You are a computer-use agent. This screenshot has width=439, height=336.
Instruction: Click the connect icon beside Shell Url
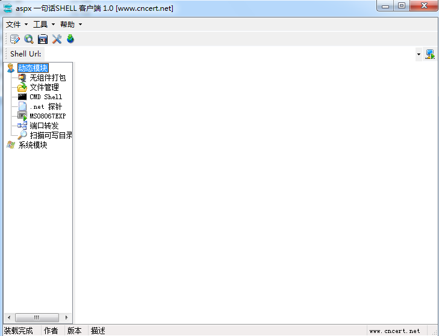(430, 54)
